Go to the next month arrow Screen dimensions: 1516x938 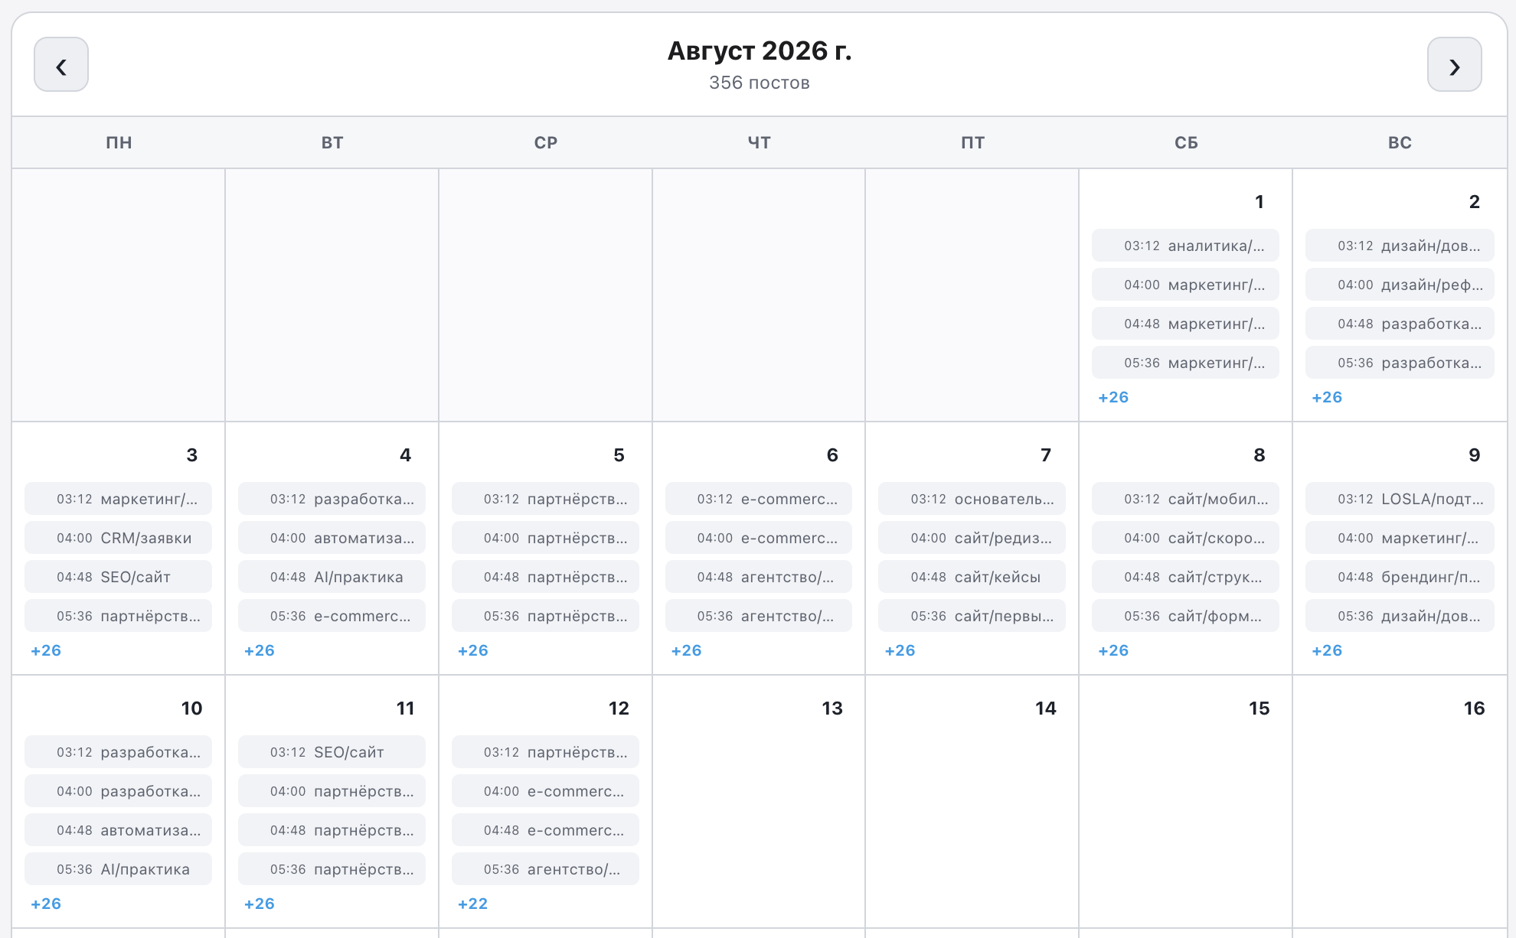click(x=1454, y=65)
